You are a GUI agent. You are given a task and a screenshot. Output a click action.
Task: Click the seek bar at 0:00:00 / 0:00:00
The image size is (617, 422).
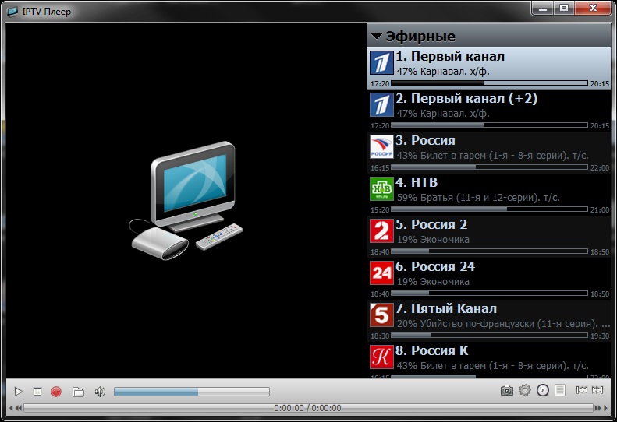(308, 408)
